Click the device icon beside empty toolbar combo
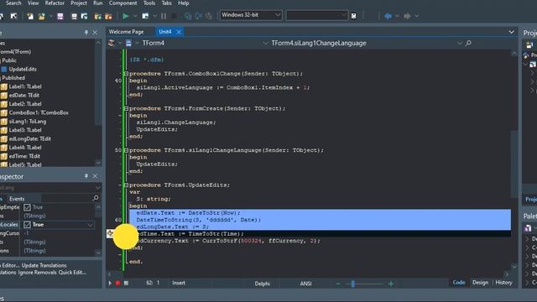Viewport: 537px width, 302px height. point(354,16)
